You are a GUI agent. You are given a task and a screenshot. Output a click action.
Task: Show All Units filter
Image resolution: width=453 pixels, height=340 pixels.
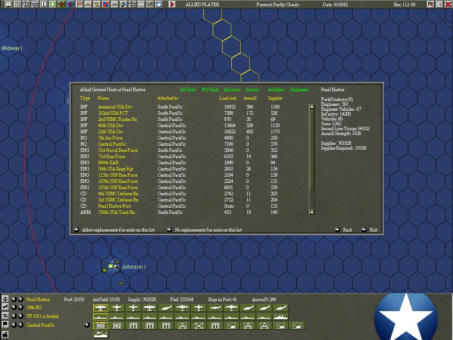[188, 89]
